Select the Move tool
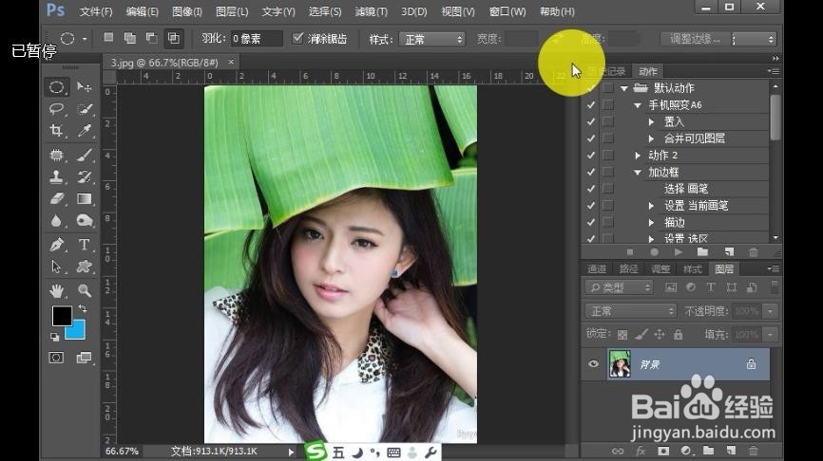823x461 pixels. click(84, 87)
